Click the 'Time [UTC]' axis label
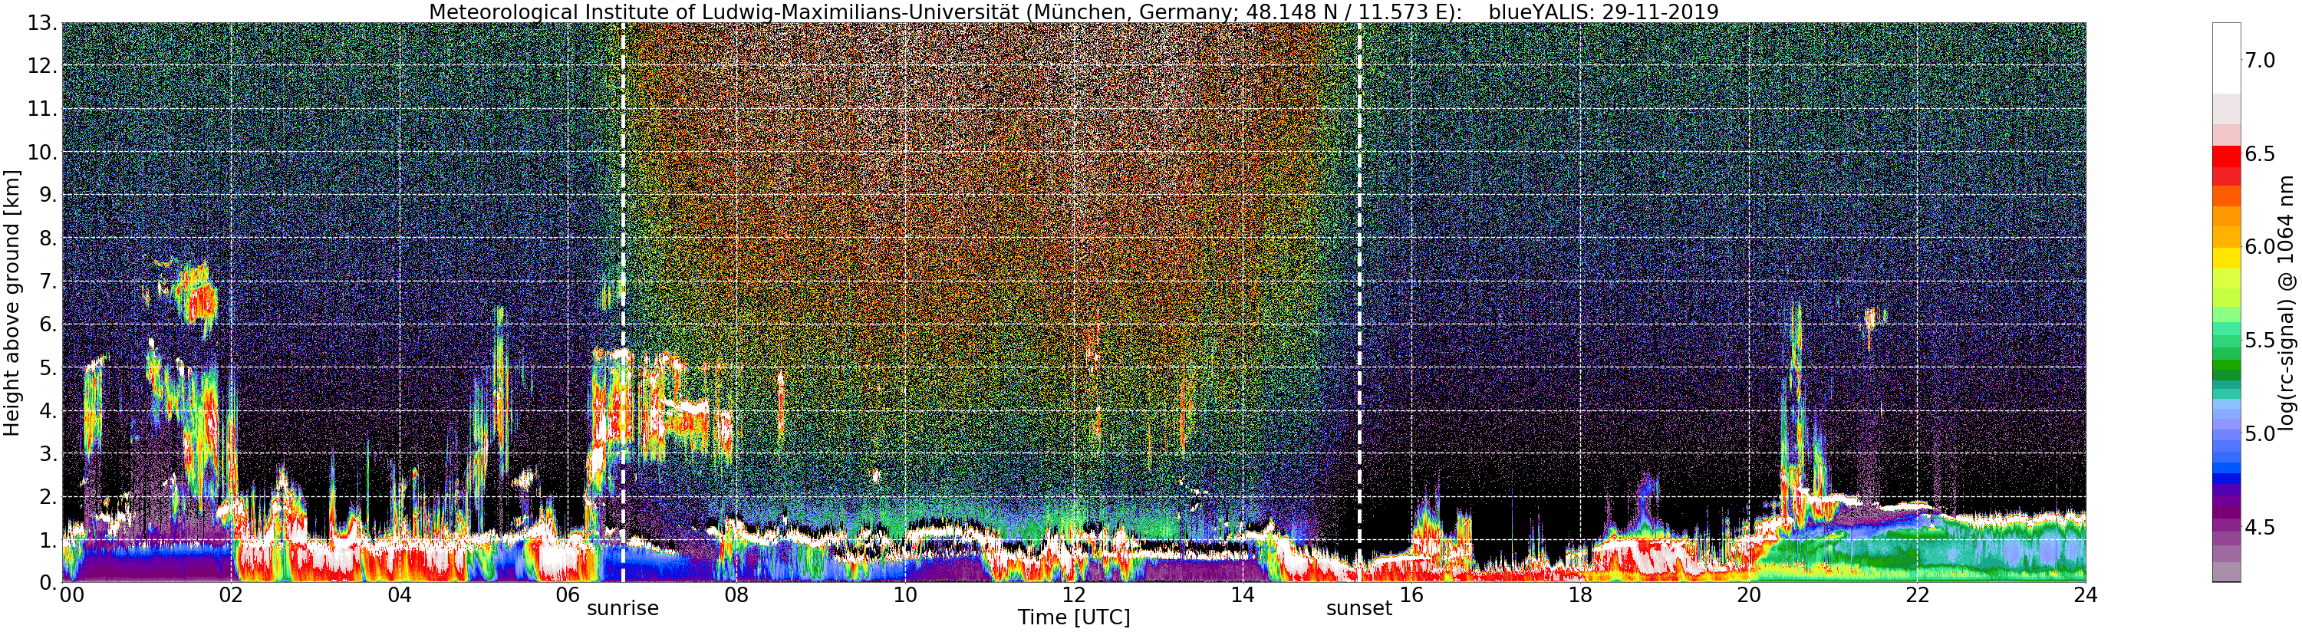This screenshot has width=2302, height=632. 1073,617
